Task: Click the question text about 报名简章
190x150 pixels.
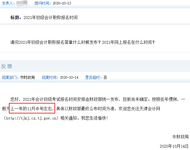Action: 83,42
